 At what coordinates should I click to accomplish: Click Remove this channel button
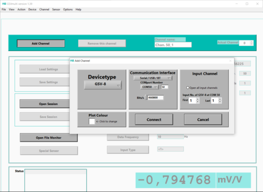pos(102,44)
